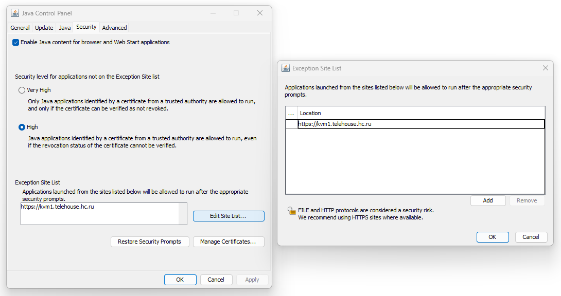Select the High security level radio
Screen dimensions: 561x296
[x=22, y=127]
